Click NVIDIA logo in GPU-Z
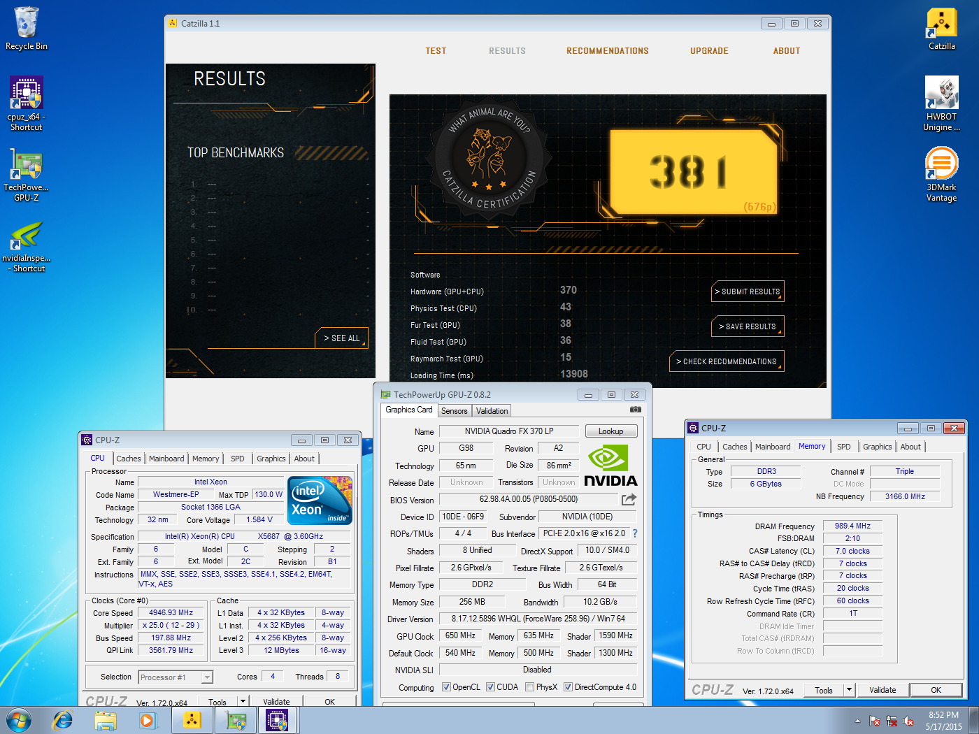 click(x=610, y=466)
